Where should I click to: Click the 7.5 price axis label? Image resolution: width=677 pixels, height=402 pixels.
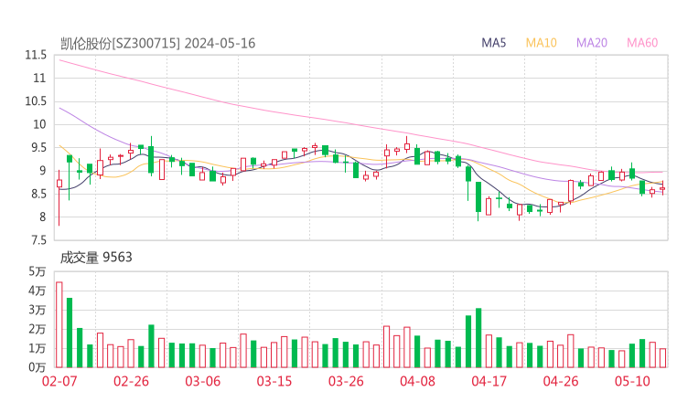pos(38,240)
